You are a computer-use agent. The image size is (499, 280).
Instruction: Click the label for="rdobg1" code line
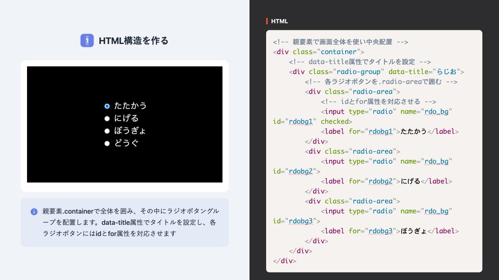390,131
